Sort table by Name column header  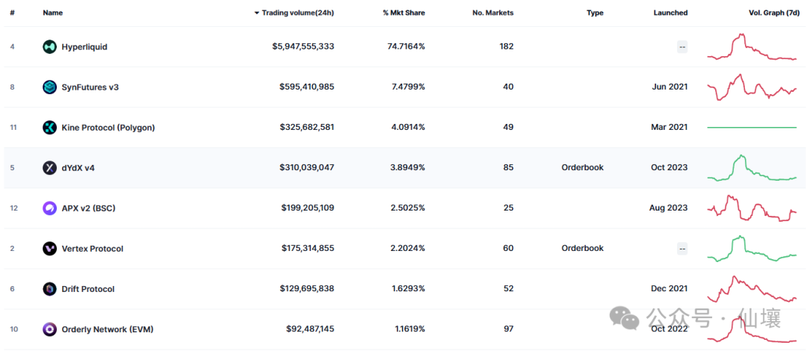[x=53, y=13]
